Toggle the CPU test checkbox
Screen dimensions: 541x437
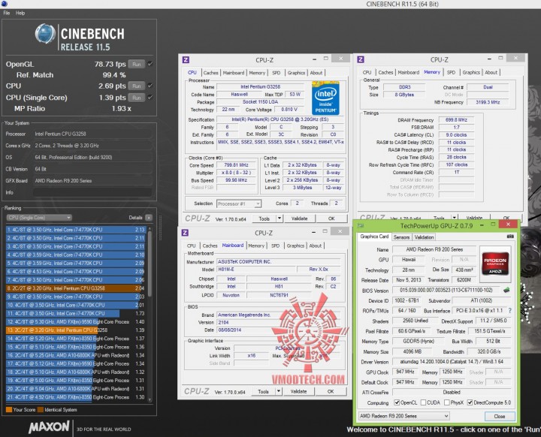click(x=150, y=86)
